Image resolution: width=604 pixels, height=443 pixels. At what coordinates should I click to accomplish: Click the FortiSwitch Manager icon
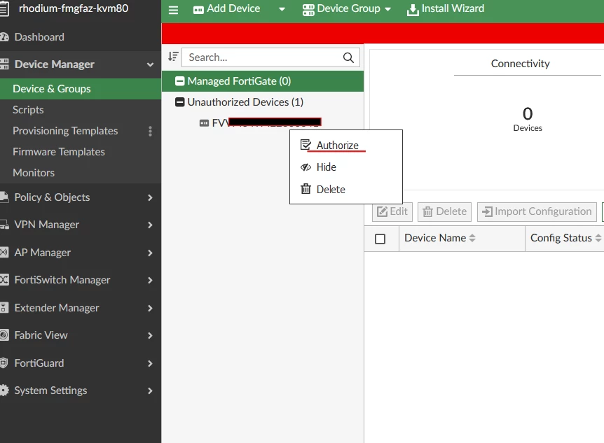pyautogui.click(x=4, y=279)
